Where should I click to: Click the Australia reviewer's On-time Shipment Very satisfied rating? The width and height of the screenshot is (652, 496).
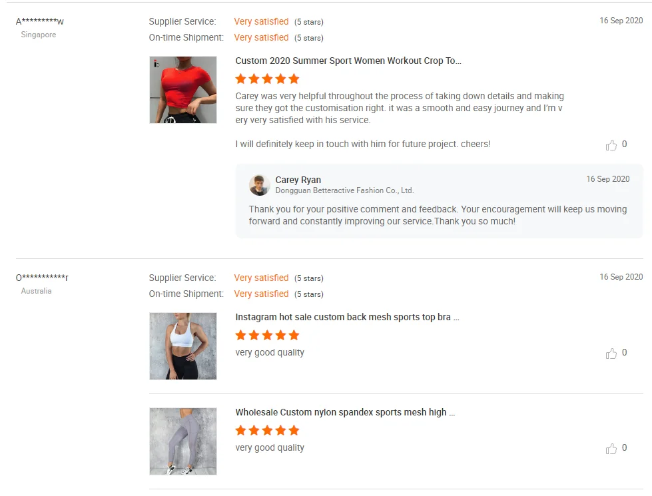pos(261,294)
